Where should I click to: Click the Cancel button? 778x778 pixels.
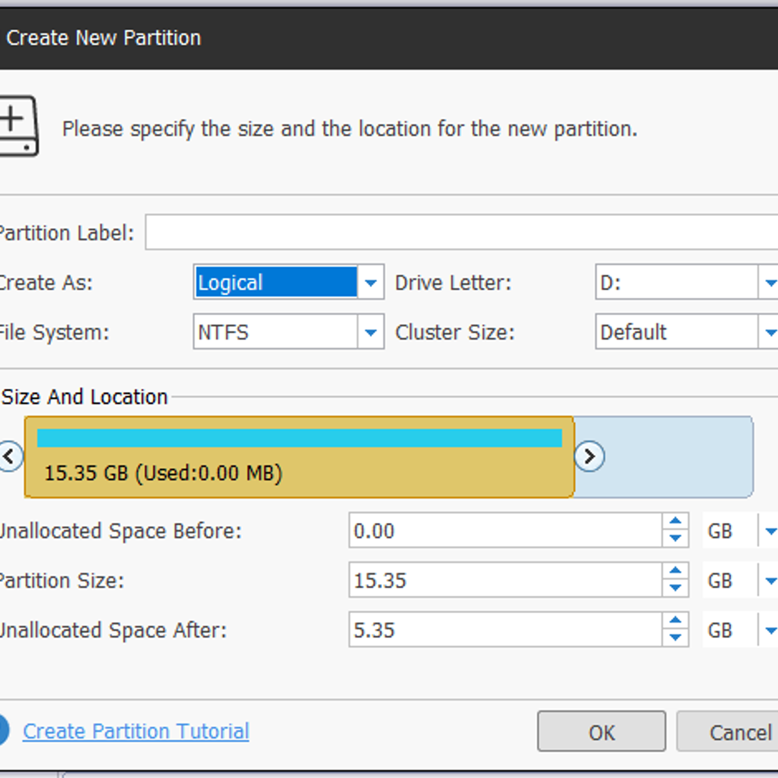tap(728, 731)
